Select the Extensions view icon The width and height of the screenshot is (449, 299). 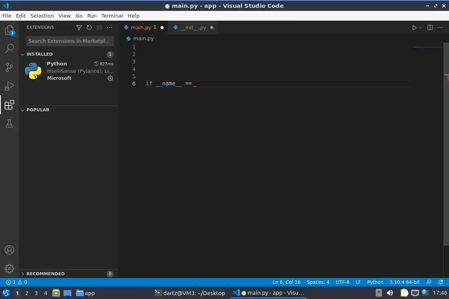pyautogui.click(x=9, y=105)
